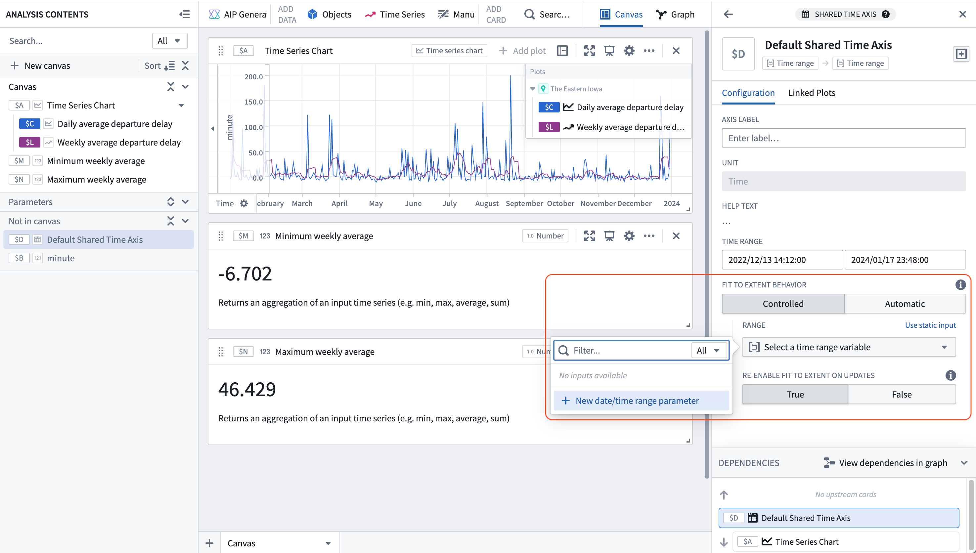Screen dimensions: 976x553
Task: Collapse the Analysis Contents sidebar icon
Action: pyautogui.click(x=184, y=15)
